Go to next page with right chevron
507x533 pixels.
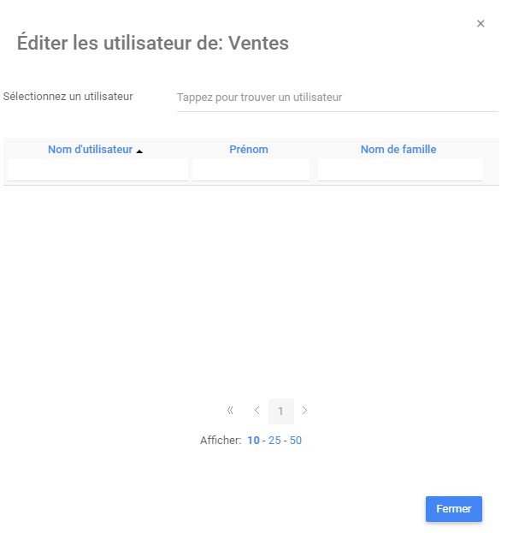304,411
